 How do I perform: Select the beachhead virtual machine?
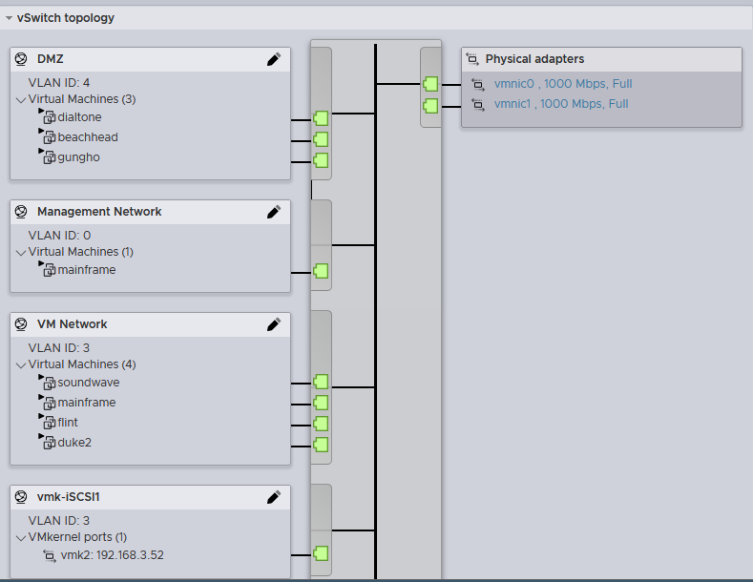(88, 137)
